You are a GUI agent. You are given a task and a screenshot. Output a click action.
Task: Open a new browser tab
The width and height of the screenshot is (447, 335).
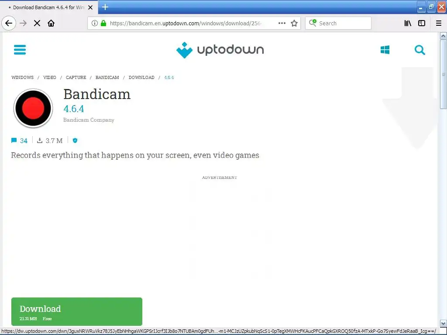(x=105, y=7)
